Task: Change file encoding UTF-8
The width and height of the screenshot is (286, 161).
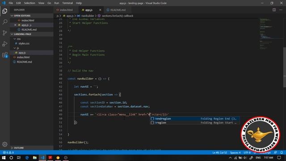Action: pos(247,153)
